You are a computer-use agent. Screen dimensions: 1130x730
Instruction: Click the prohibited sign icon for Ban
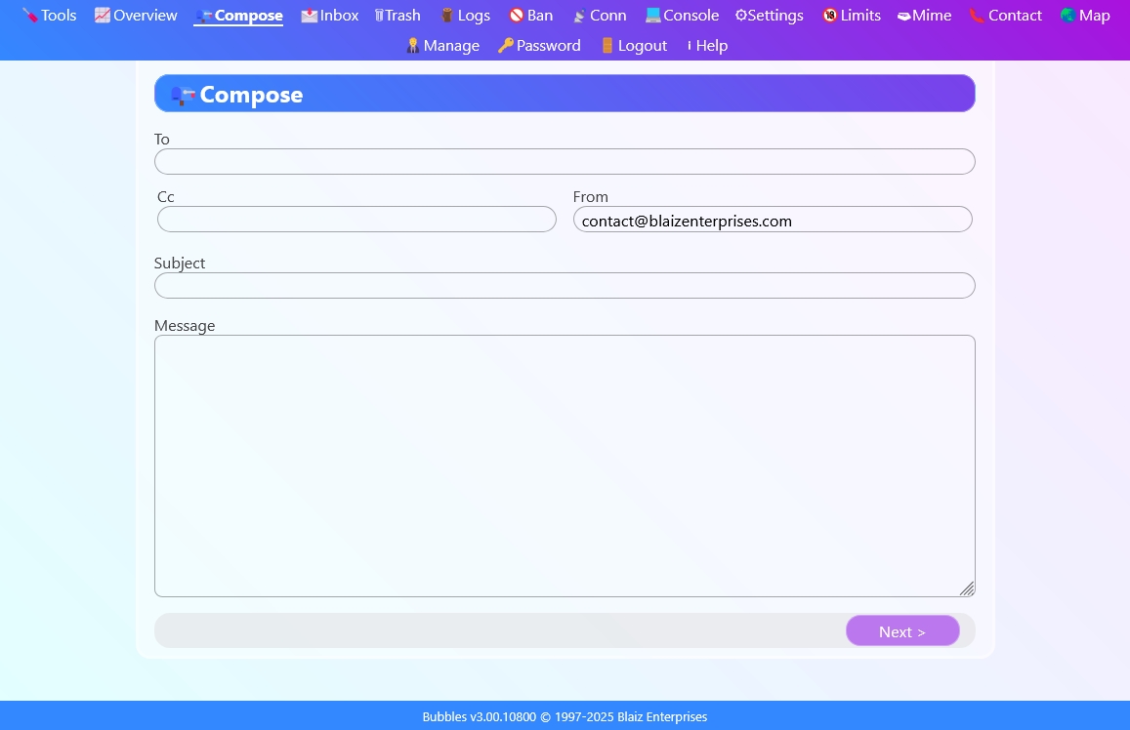(516, 15)
